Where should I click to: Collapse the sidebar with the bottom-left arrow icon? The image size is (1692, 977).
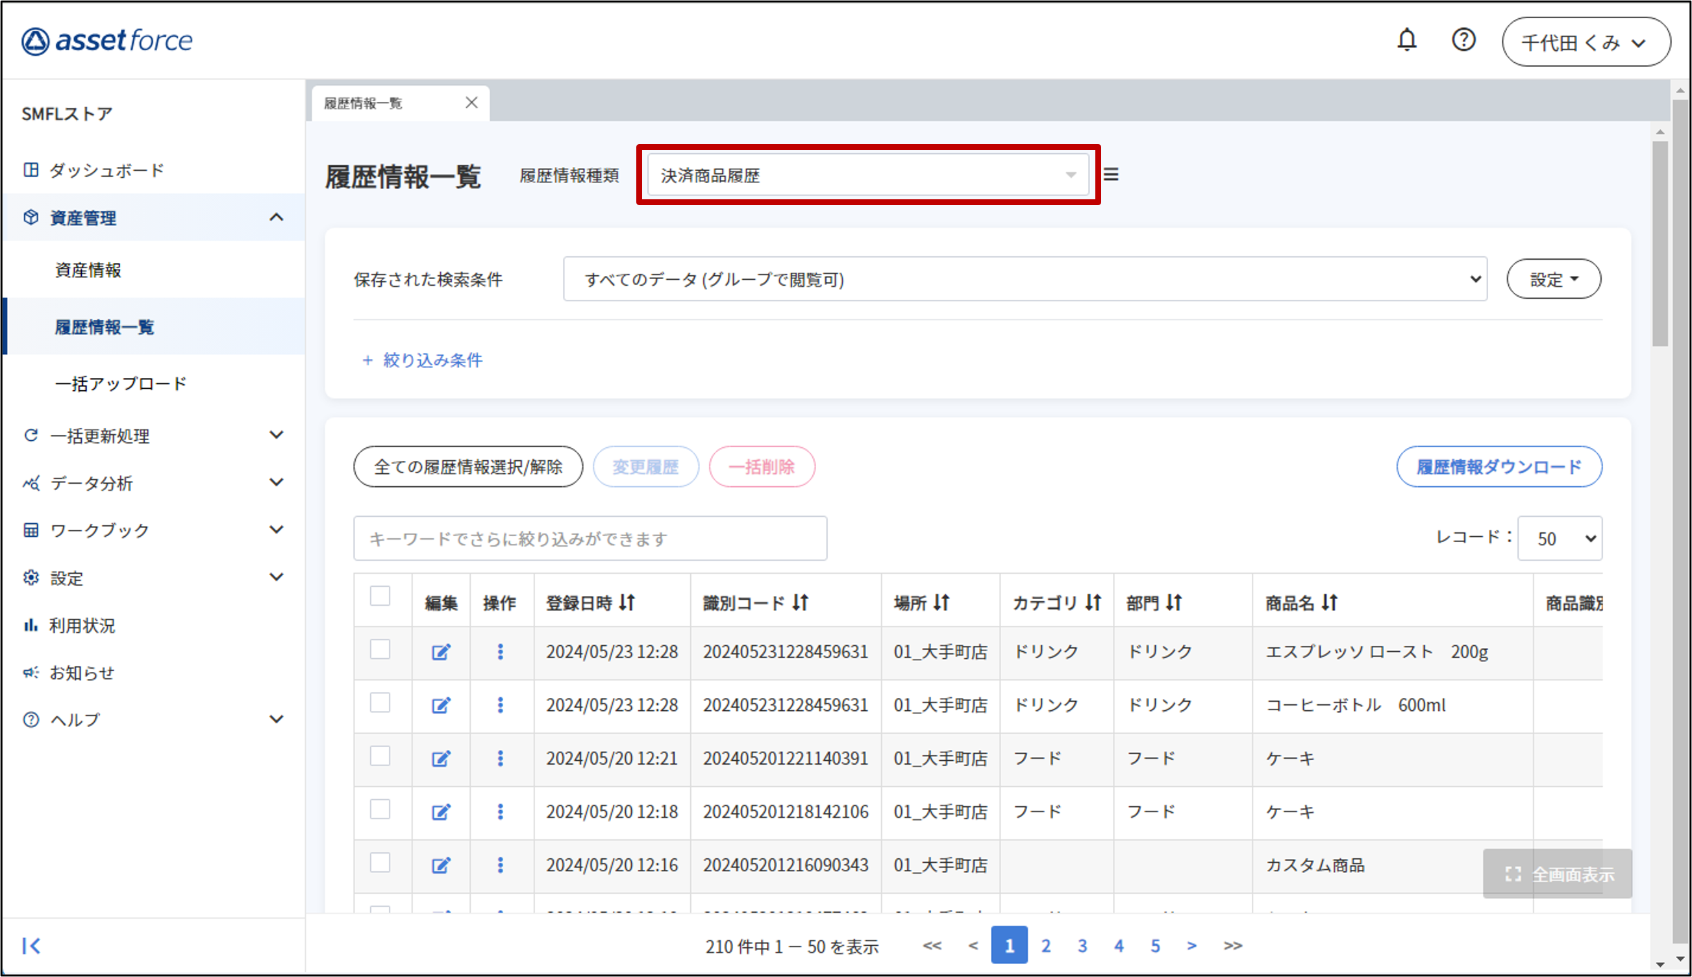31,945
